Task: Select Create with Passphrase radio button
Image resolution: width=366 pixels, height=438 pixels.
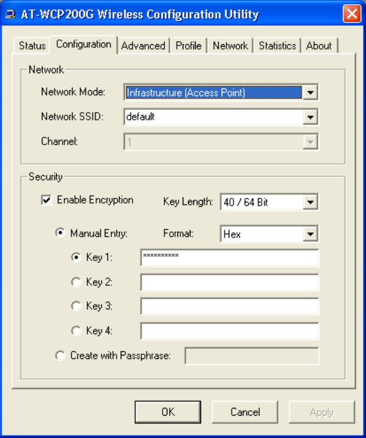Action: pyautogui.click(x=60, y=355)
